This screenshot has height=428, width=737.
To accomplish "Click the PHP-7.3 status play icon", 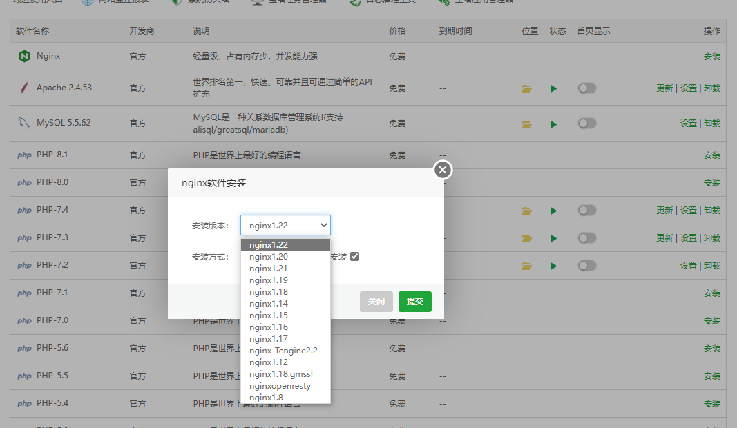I will click(554, 239).
